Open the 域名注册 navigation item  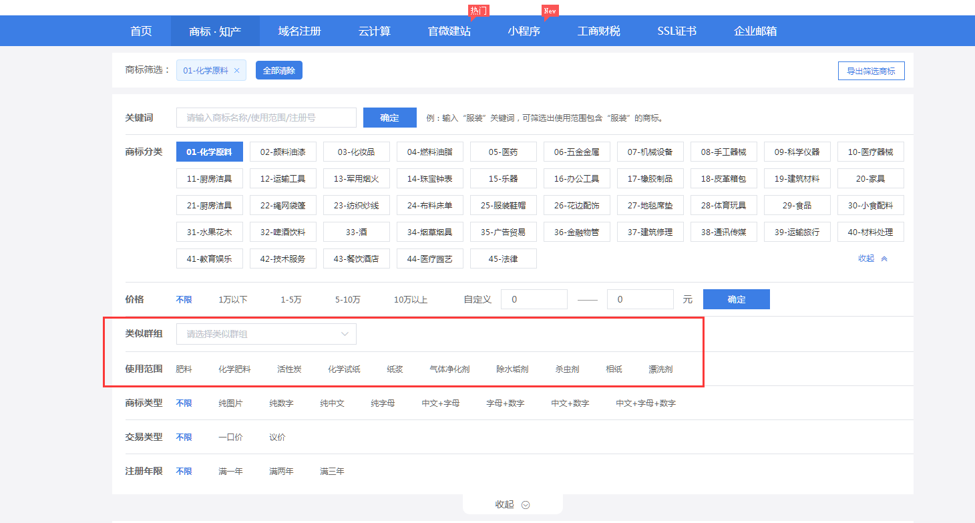300,31
